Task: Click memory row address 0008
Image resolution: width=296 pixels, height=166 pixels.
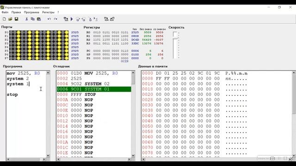Action: coord(148,78)
